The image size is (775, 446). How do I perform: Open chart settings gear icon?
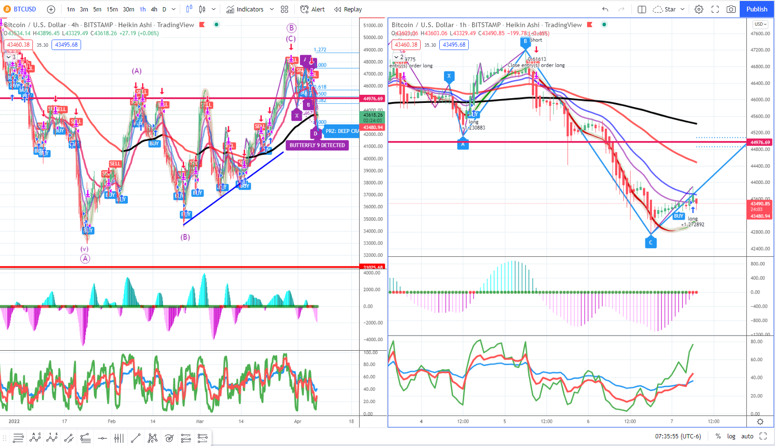pyautogui.click(x=699, y=9)
